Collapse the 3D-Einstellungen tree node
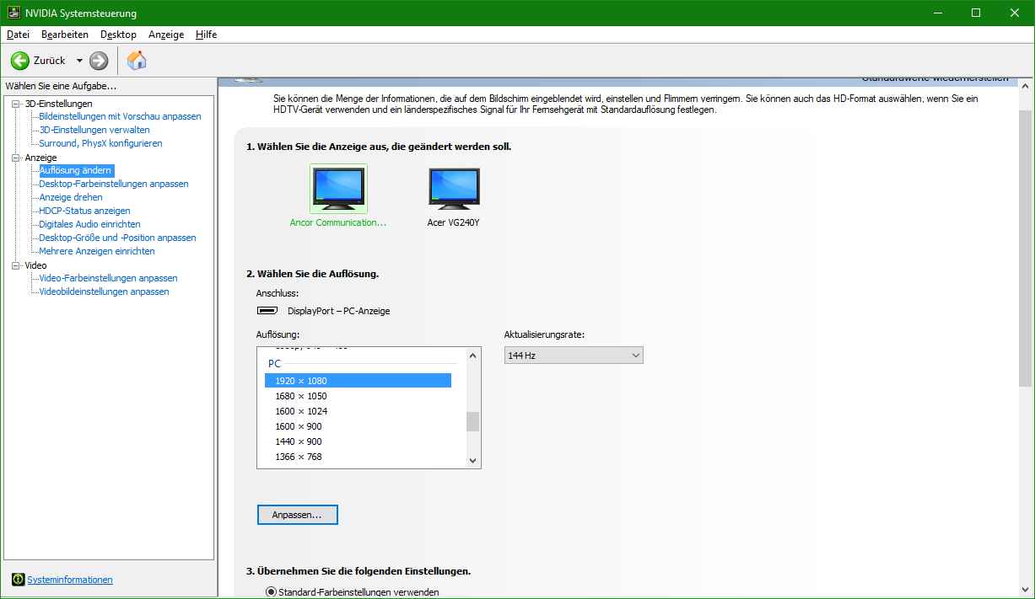Screen dimensions: 1035x599 (15, 104)
